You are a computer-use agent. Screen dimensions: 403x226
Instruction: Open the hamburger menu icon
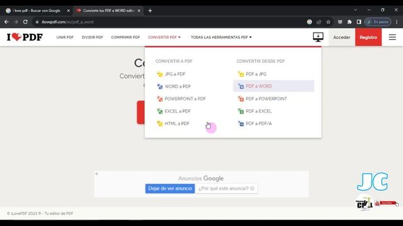(x=392, y=37)
